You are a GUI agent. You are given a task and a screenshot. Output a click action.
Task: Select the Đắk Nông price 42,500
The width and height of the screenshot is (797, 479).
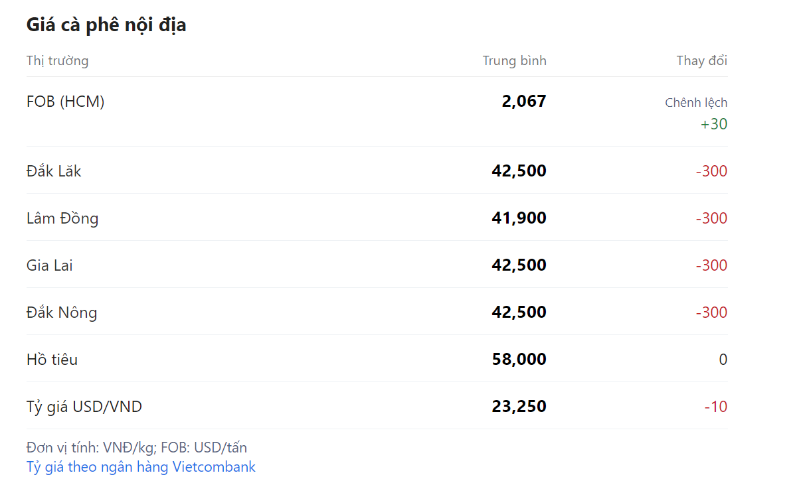pyautogui.click(x=519, y=312)
